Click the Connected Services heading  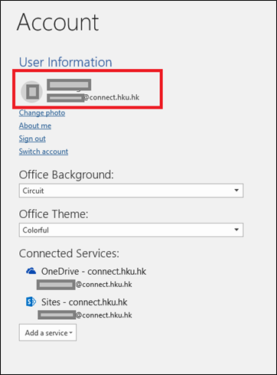coord(69,253)
